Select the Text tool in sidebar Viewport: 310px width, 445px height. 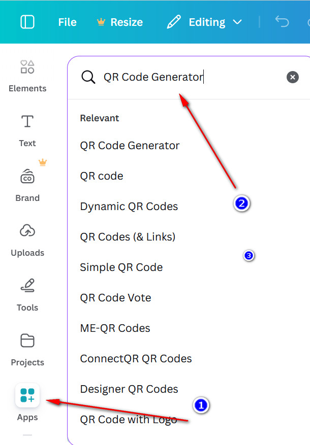click(27, 129)
